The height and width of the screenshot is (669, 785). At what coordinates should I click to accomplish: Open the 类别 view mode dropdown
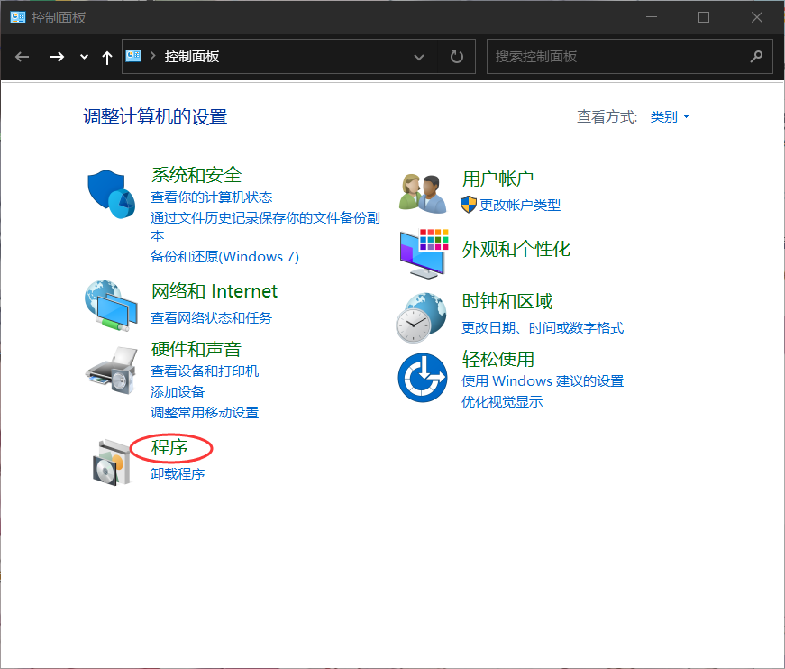click(670, 116)
